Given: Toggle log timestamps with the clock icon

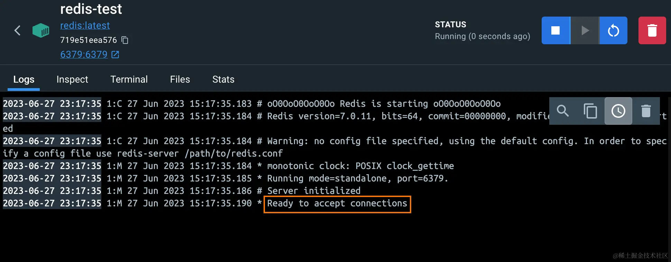Looking at the screenshot, I should (618, 111).
